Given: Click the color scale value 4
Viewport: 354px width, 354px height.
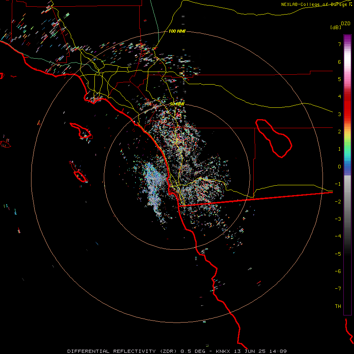Looking at the screenshot, I should 339,97.
